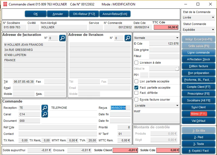Tick Livr. partielle acceptée checkbox
This screenshot has width=217, height=155.
pos(136,81)
